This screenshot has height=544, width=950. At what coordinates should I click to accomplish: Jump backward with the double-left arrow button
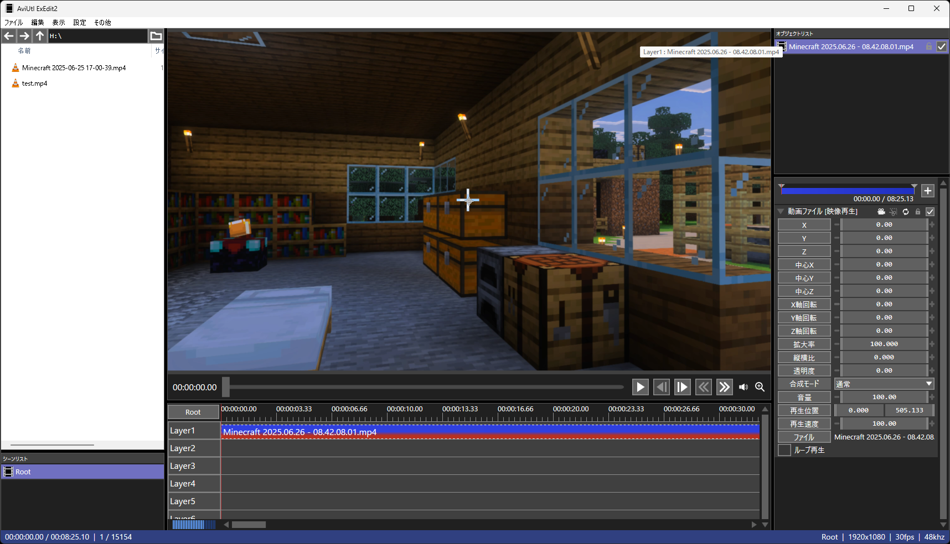tap(703, 387)
